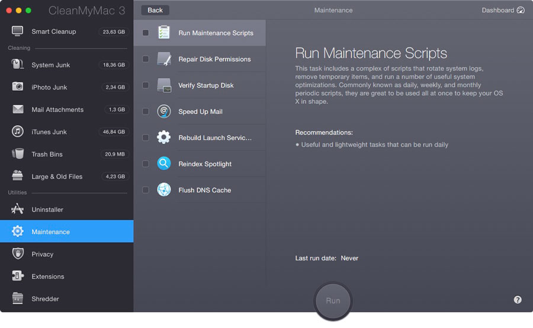The image size is (533, 328).
Task: Click the Dashboard gauge icon
Action: (x=521, y=10)
